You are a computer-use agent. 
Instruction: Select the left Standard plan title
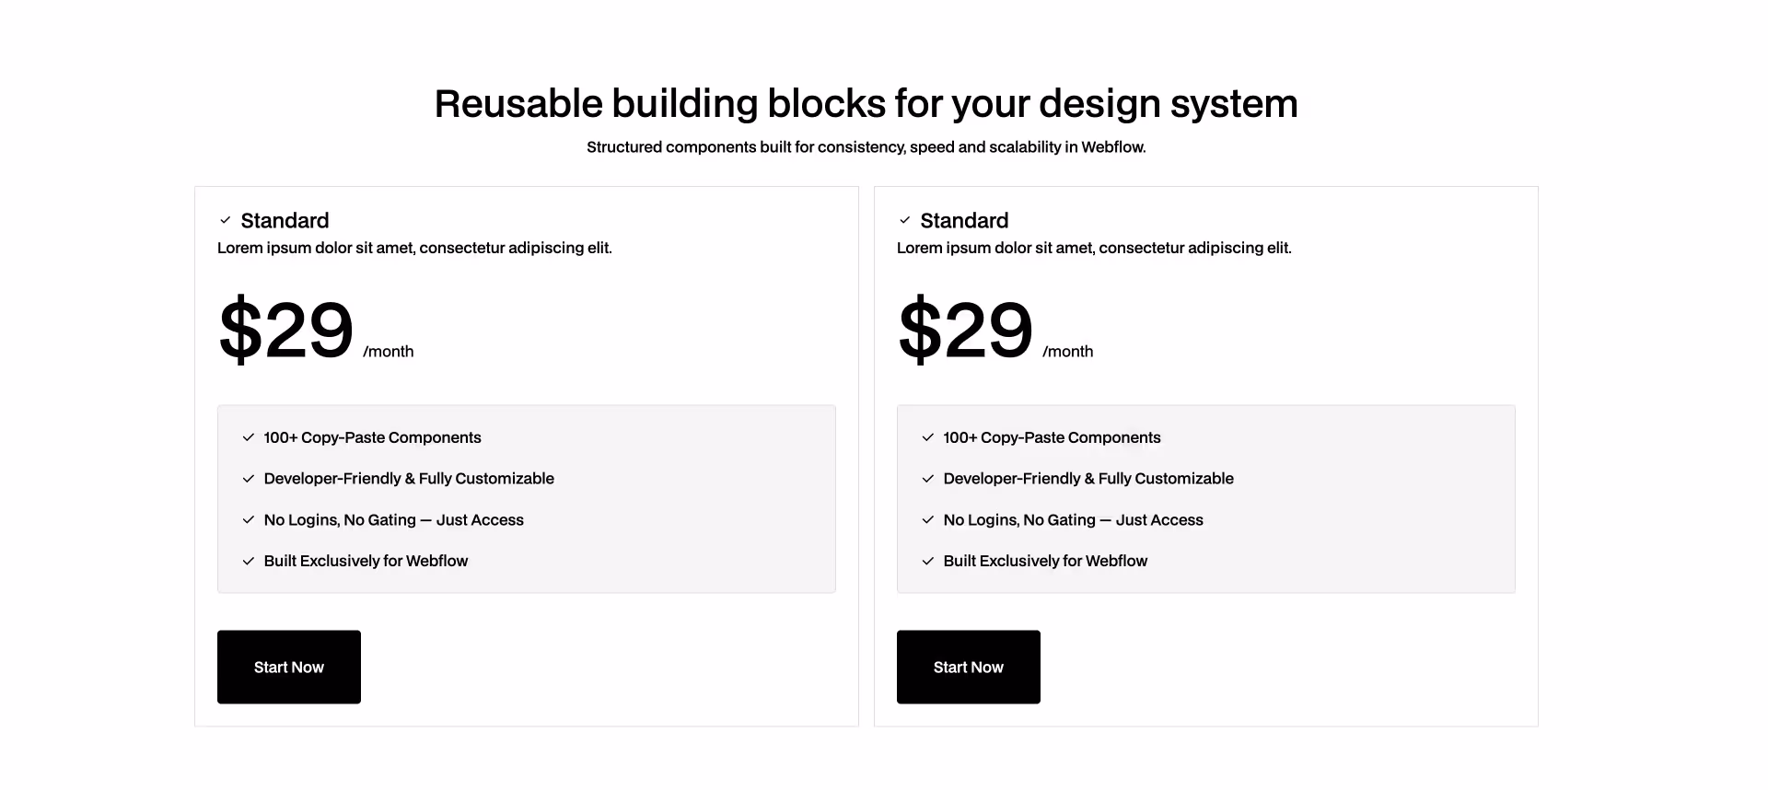[x=285, y=220]
